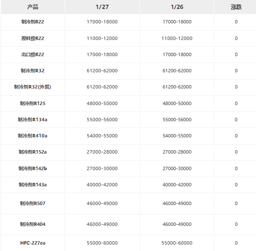Click the 1/27 price for 原料级R22
The height and width of the screenshot is (251, 256).
tap(102, 38)
